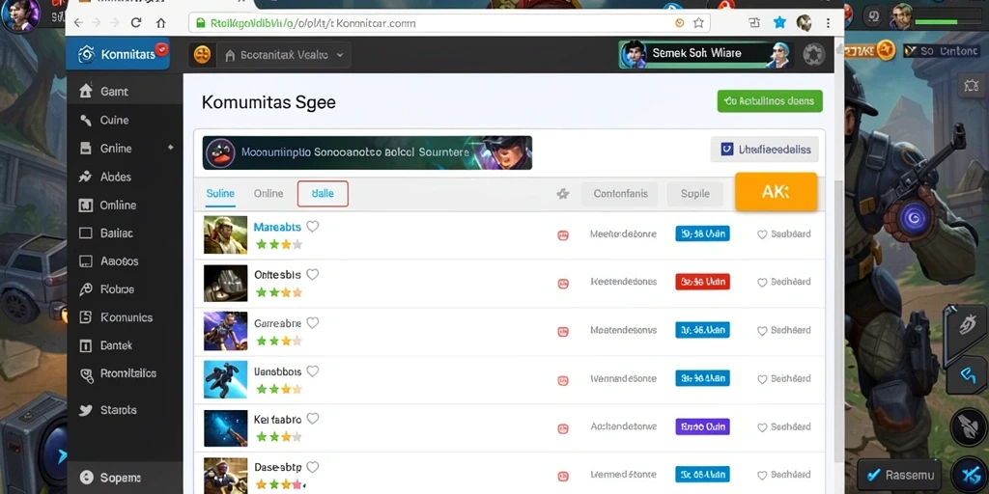This screenshot has width=989, height=494.
Task: Rate Ontesbis using its star rating
Action: 279,292
